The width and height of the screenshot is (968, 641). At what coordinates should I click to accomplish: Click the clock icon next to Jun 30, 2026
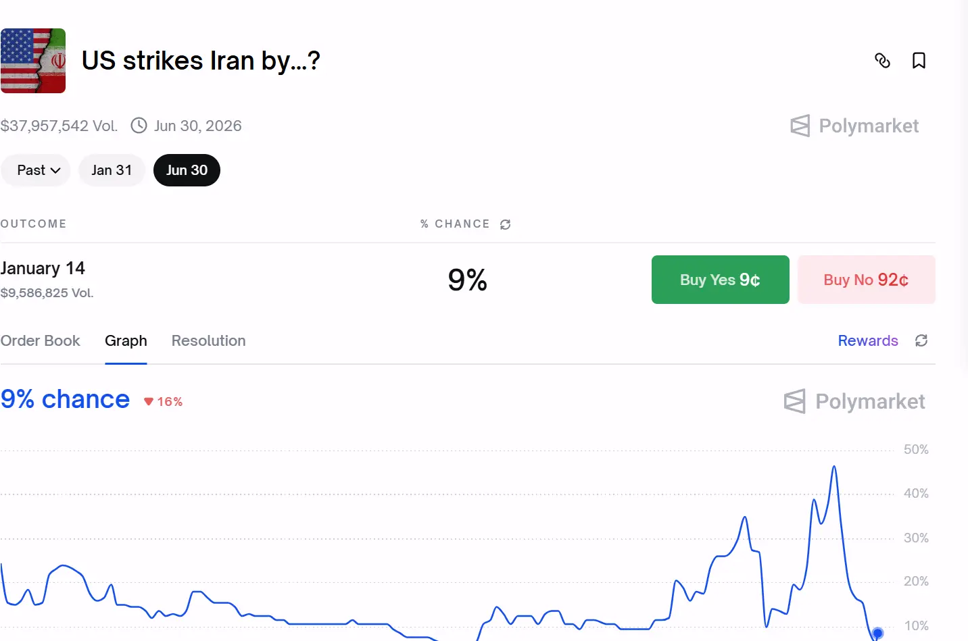coord(139,126)
